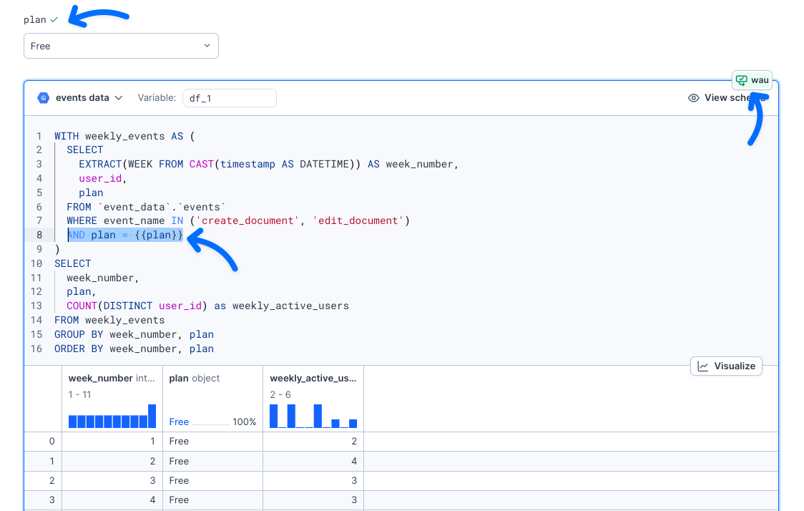
Task: Click line number 13 in the gutter
Action: pos(36,306)
